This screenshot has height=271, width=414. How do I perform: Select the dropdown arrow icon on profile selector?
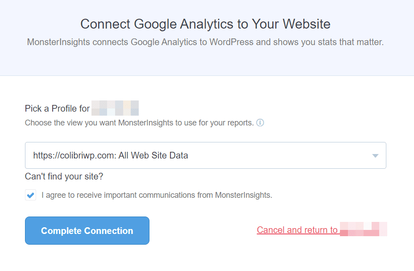click(x=375, y=155)
